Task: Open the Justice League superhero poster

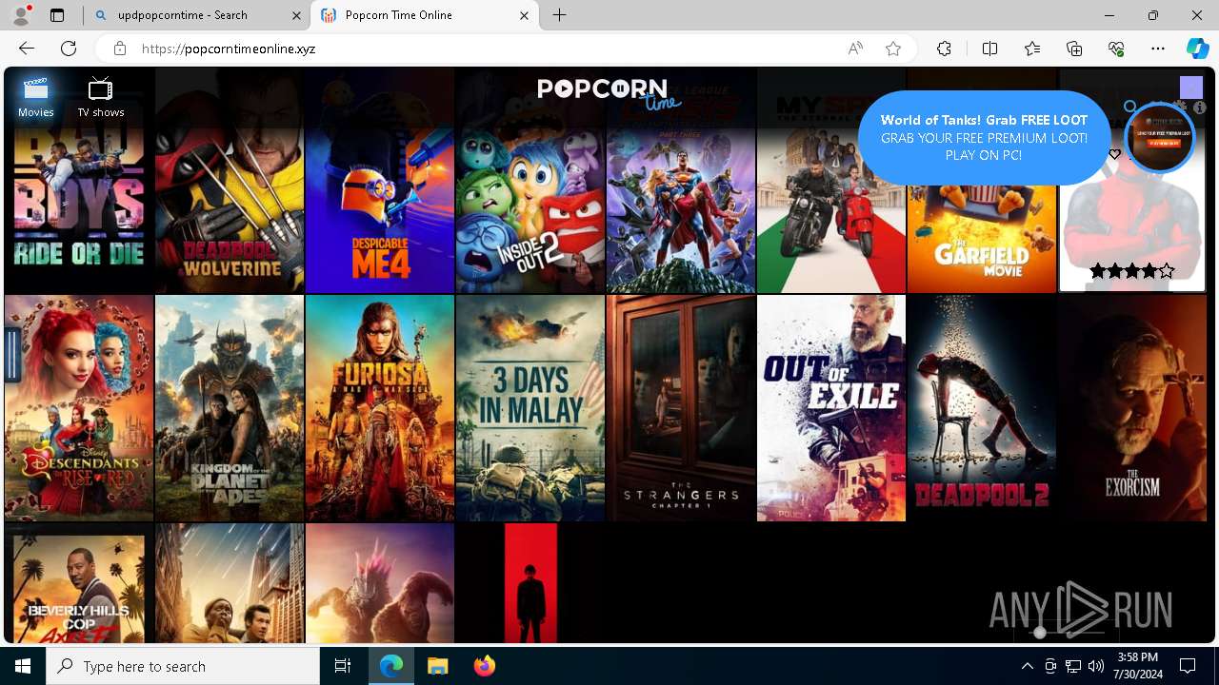Action: tap(681, 181)
